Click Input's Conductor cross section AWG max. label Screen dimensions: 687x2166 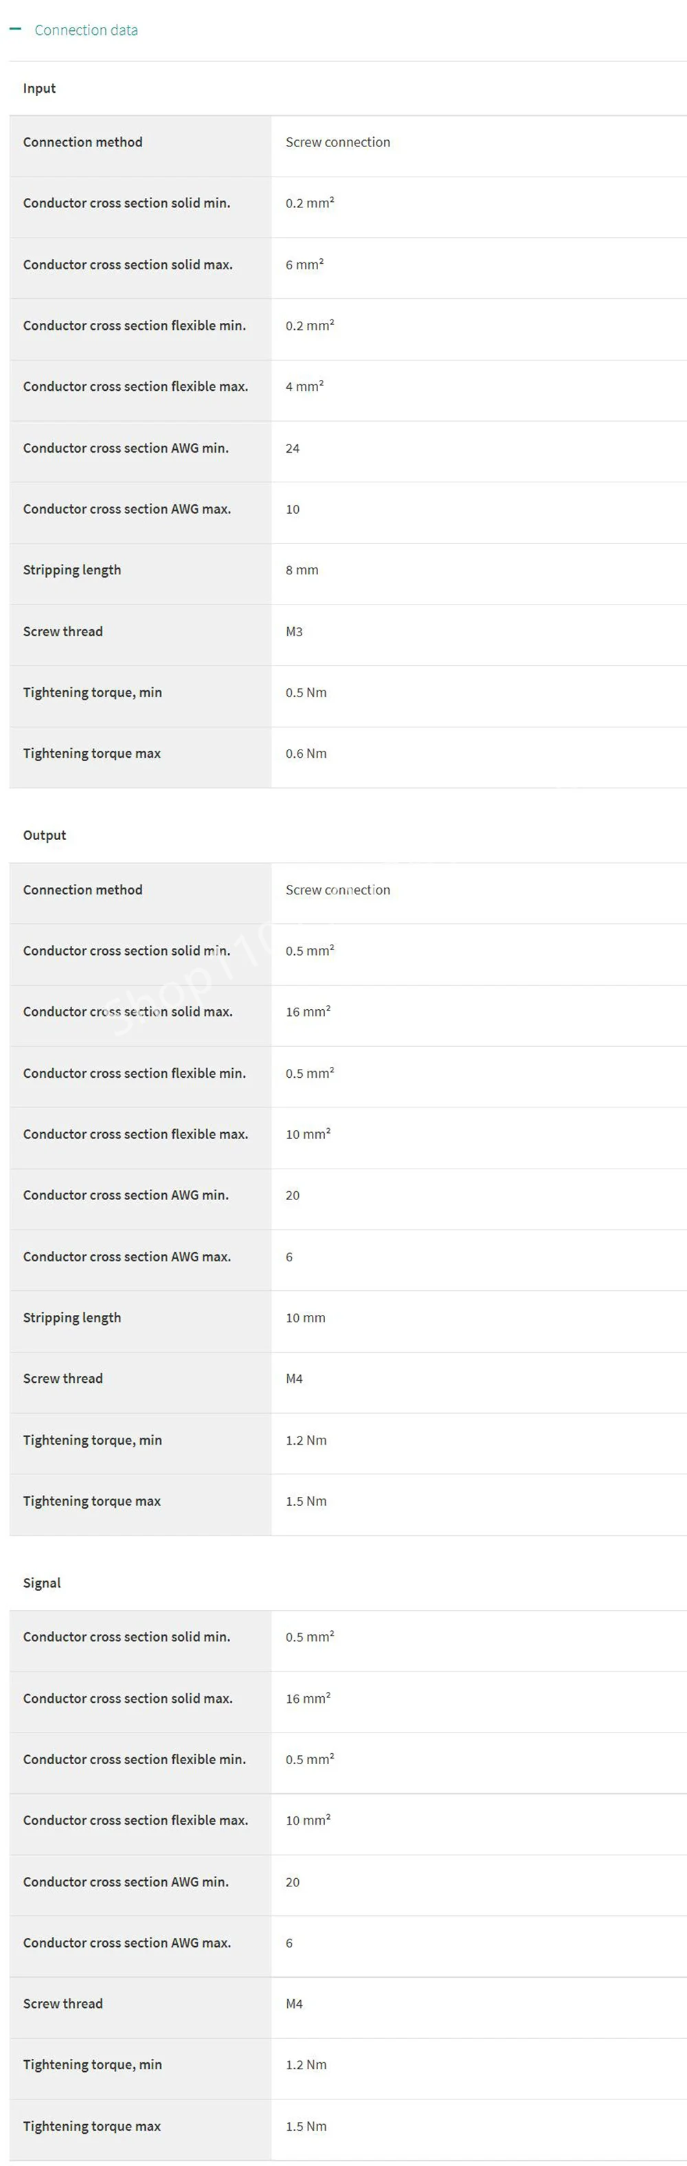pos(127,510)
